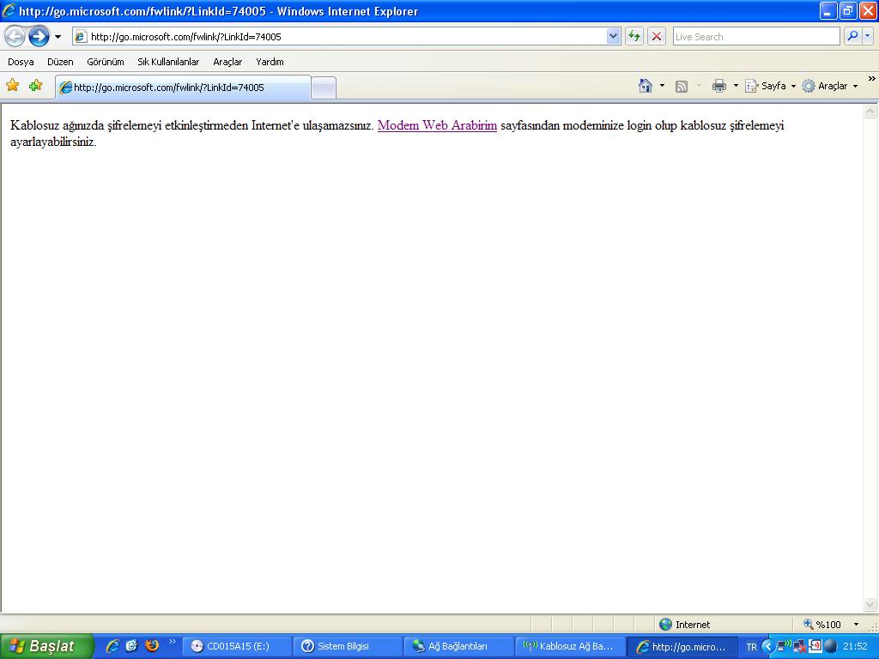Launch Outlook Express from Quick Launch
879x659 pixels.
tap(131, 646)
